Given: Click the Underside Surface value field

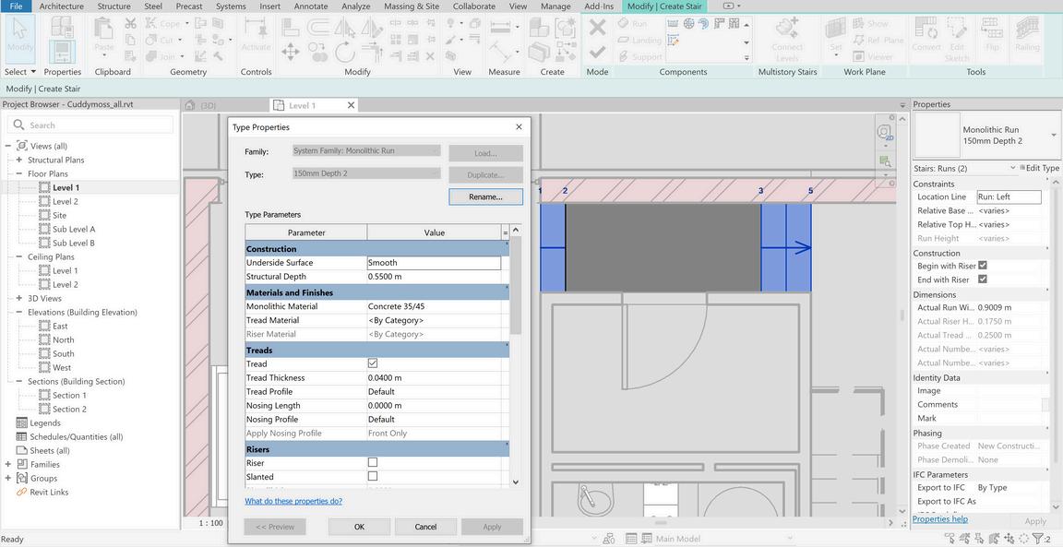Looking at the screenshot, I should [x=434, y=263].
